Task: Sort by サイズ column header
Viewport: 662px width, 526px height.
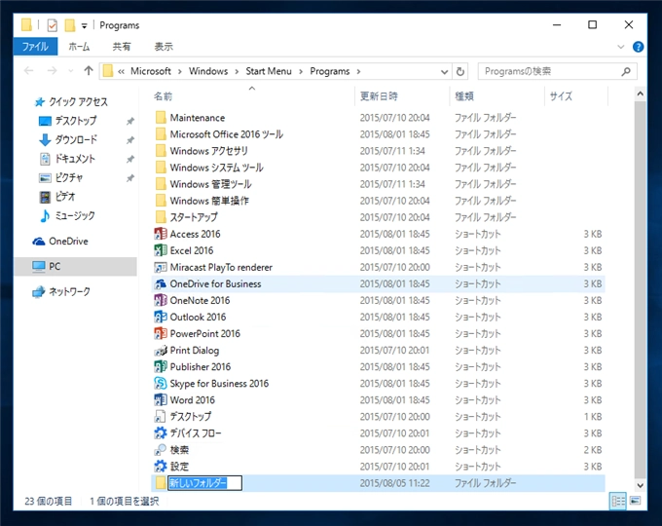Action: point(576,95)
